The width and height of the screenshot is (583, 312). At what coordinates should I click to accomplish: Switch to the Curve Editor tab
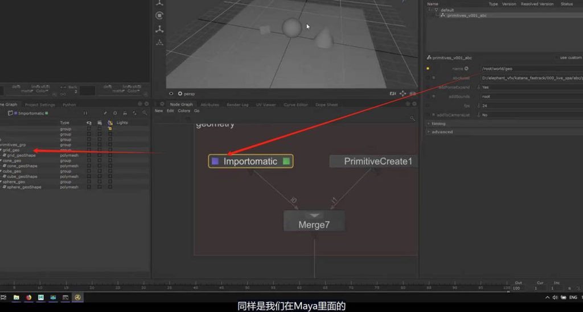(x=295, y=105)
